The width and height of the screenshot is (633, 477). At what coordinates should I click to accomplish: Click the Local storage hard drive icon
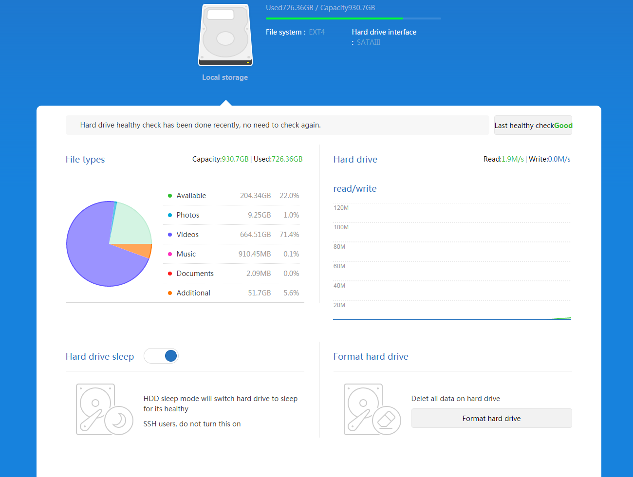225,35
